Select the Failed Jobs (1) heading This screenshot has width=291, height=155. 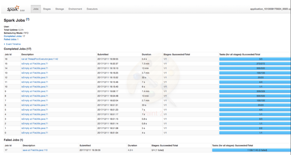13,140
